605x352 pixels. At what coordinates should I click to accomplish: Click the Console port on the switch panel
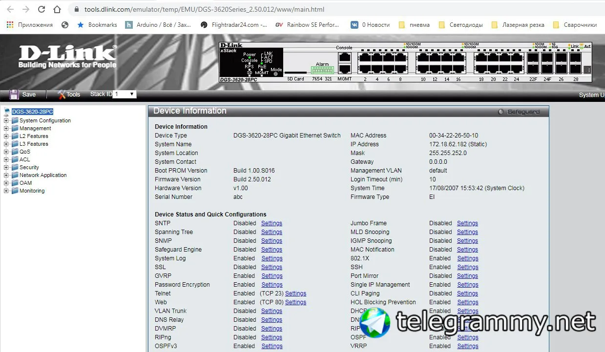click(x=344, y=57)
